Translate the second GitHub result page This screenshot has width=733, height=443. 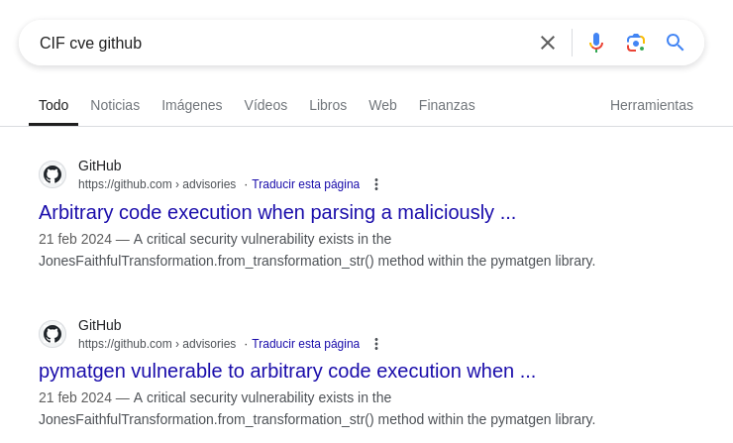pos(305,344)
